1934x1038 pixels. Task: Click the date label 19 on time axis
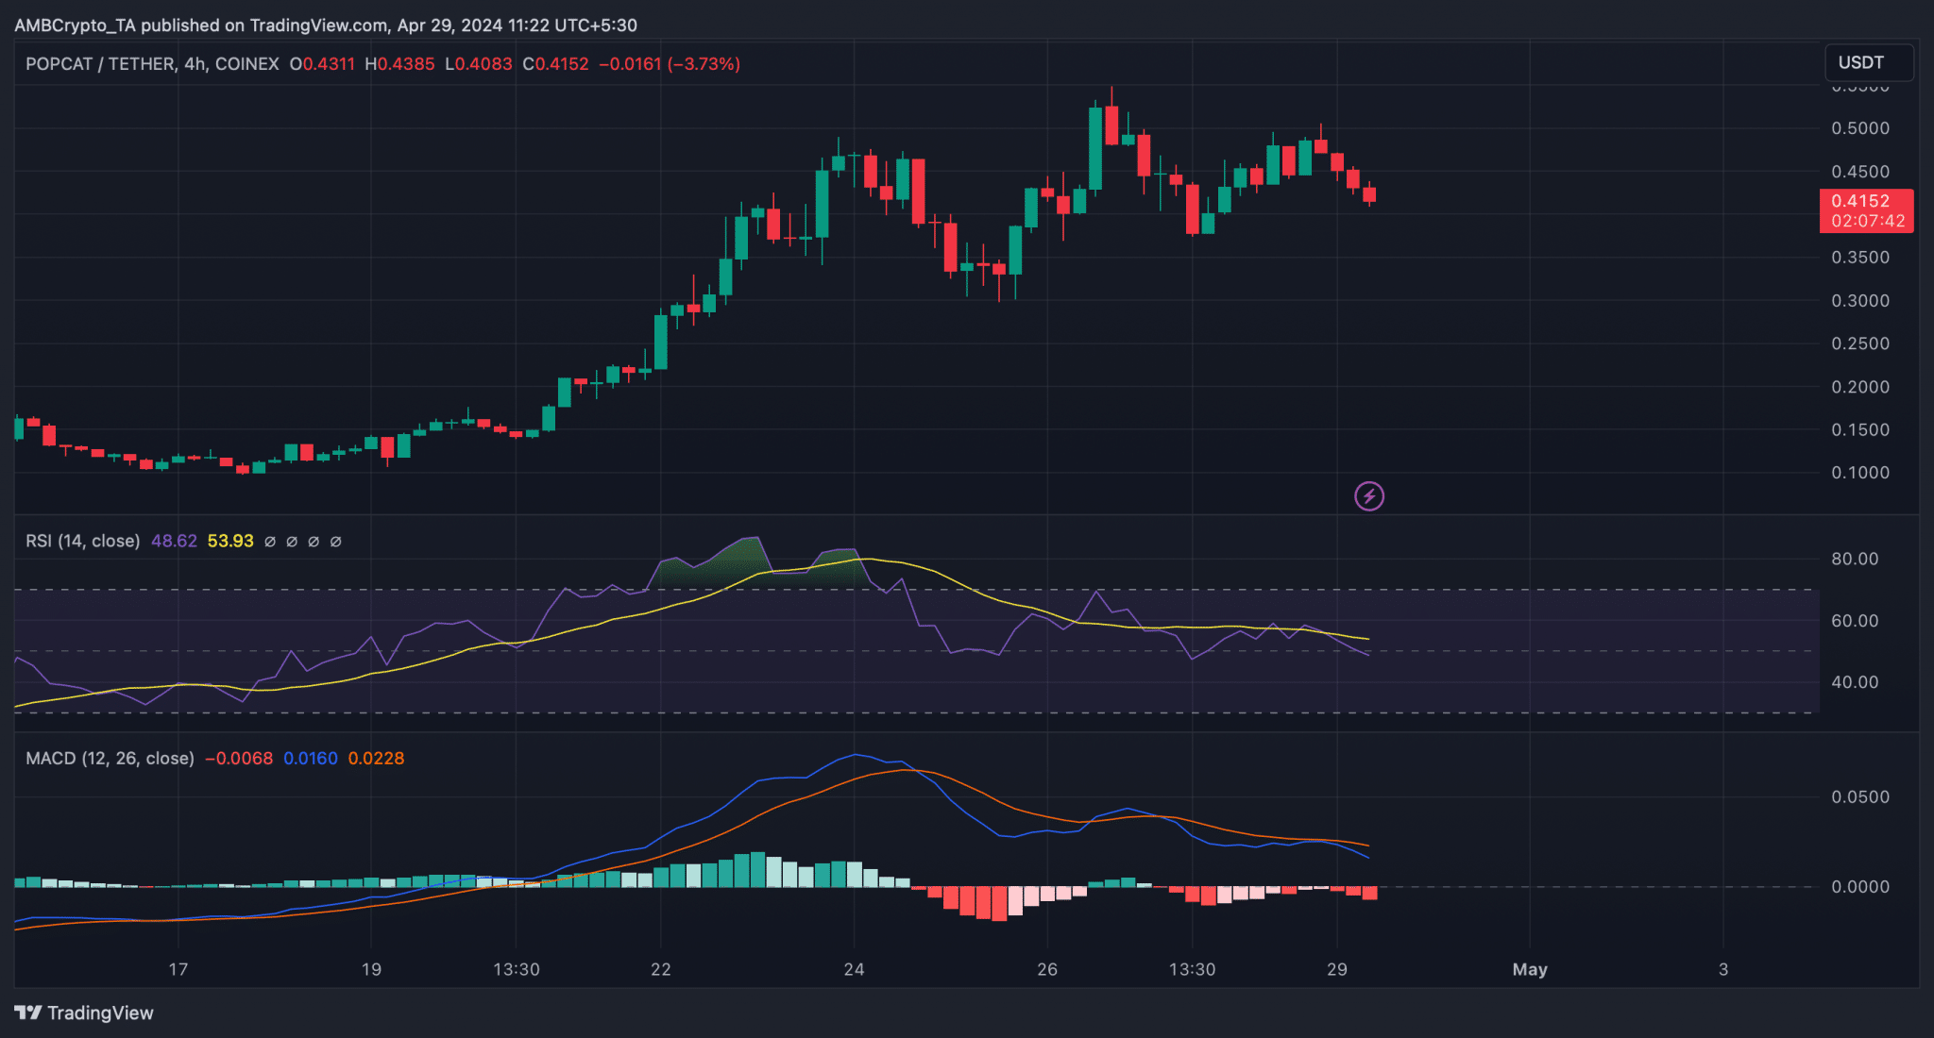371,969
